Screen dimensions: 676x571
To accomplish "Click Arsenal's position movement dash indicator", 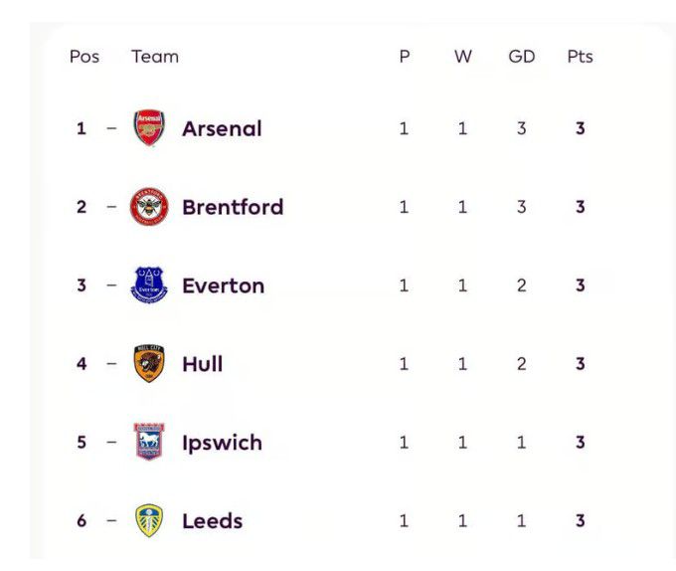I will 111,128.
